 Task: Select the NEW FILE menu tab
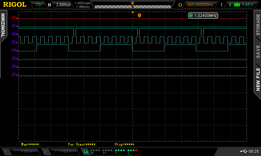258,79
